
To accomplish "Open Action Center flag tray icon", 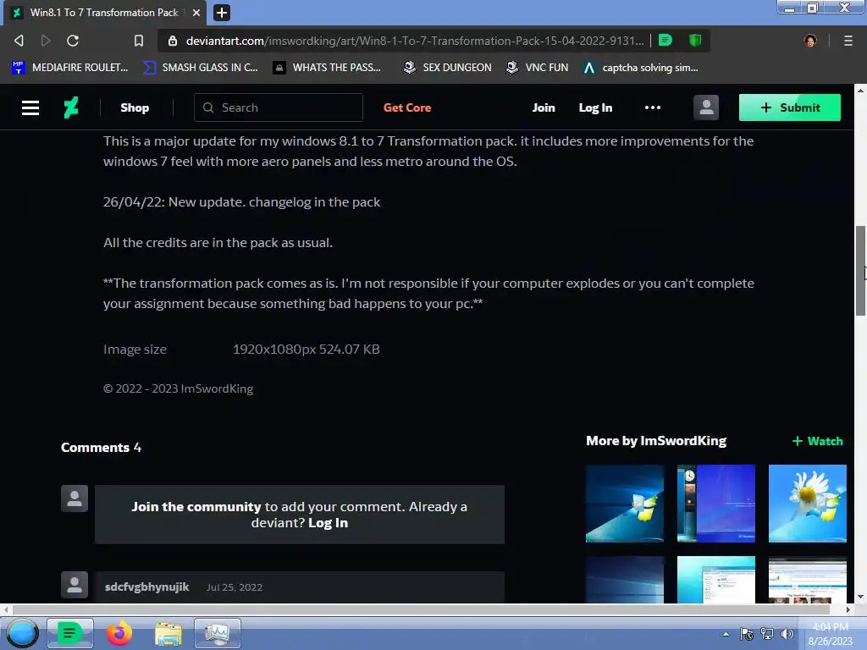I will (747, 634).
